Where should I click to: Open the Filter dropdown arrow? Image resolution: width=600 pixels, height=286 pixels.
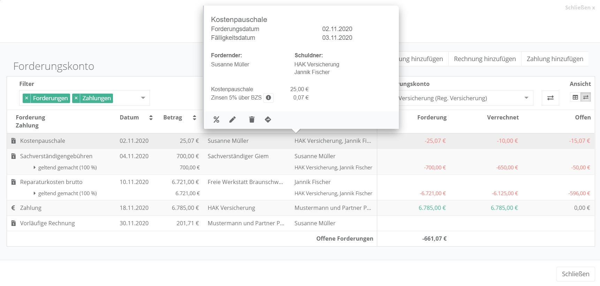(x=143, y=98)
